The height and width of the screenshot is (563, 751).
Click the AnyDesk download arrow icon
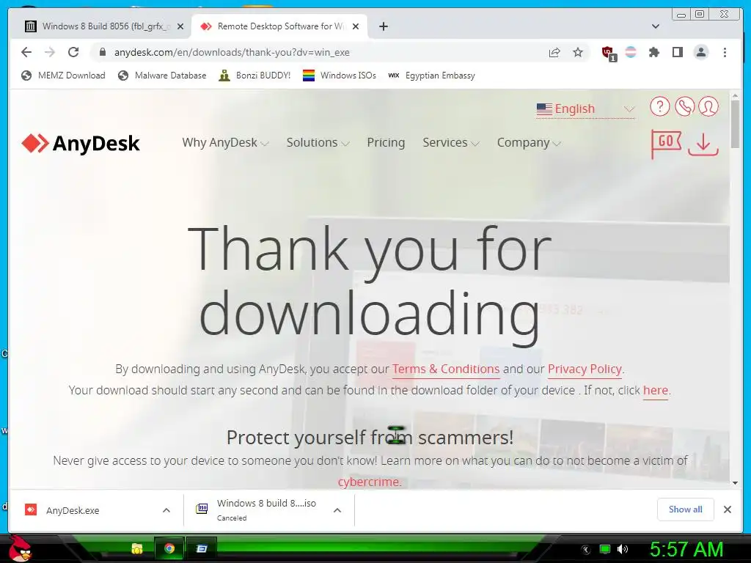click(x=703, y=144)
